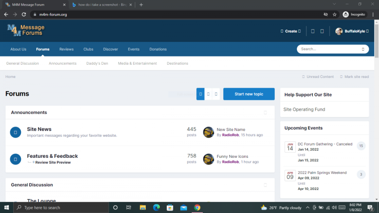Collapse the General Discussion category
Image resolution: width=379 pixels, height=213 pixels.
pos(265,185)
